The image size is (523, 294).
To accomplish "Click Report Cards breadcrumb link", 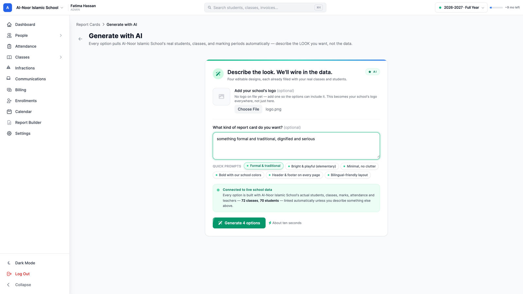I will click(x=88, y=24).
